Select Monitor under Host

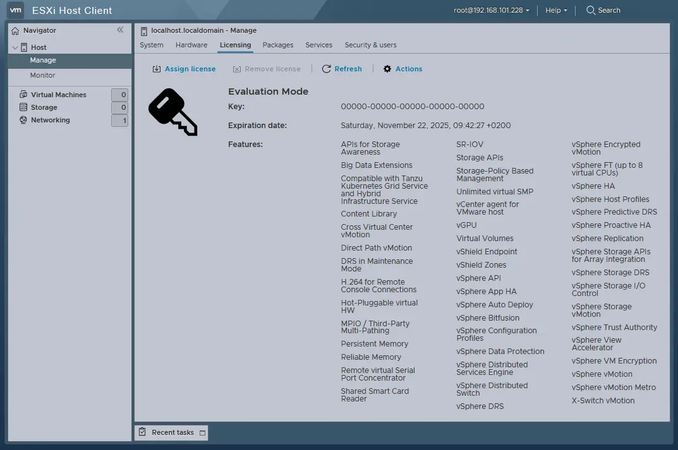(x=70, y=75)
